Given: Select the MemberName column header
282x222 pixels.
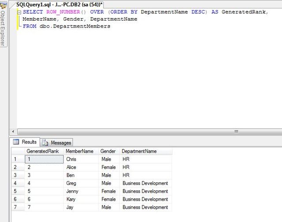Looking at the screenshot, I should [80, 151].
